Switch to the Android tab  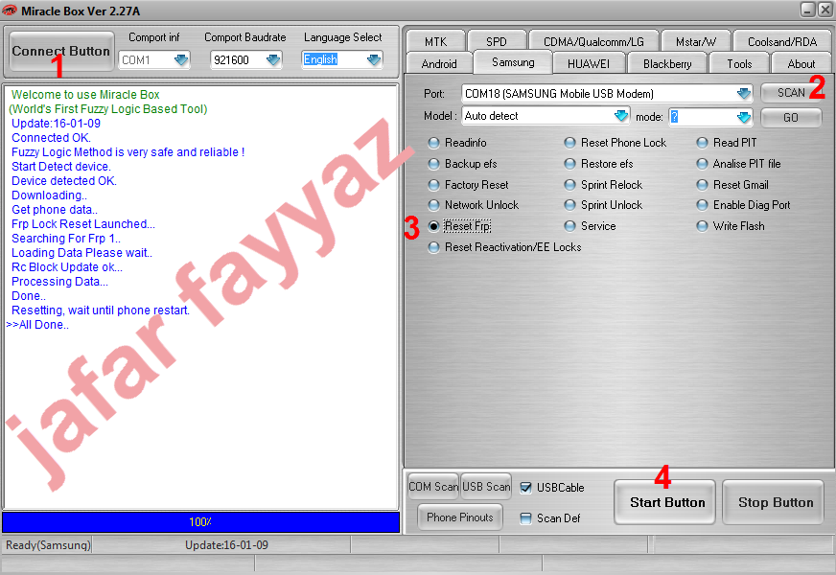click(439, 63)
